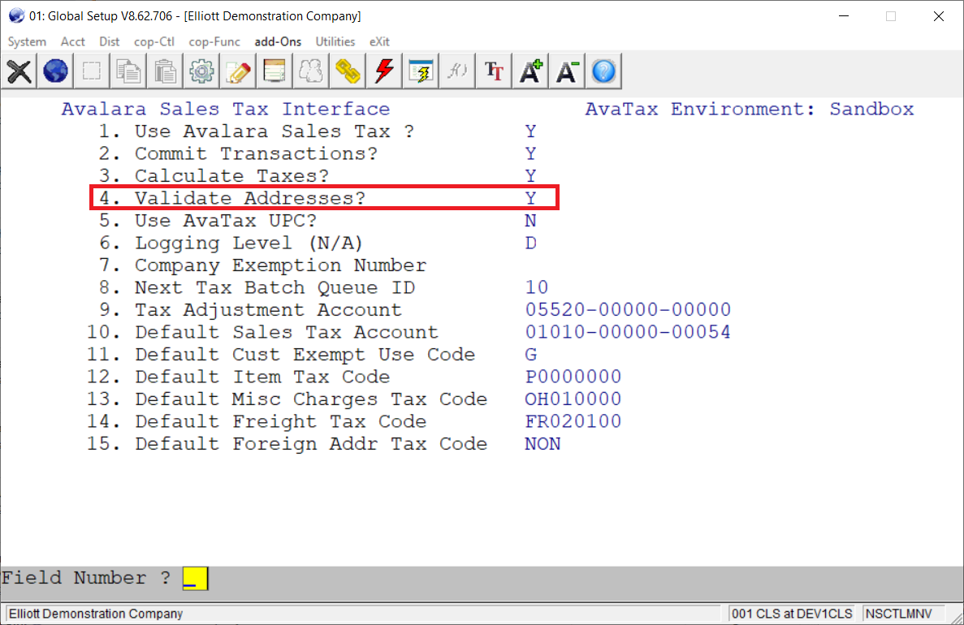Click the clipboard paste toolbar icon

tap(165, 71)
